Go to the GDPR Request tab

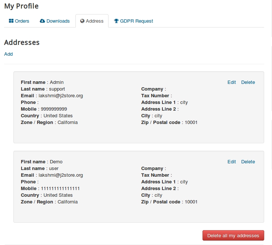136,21
